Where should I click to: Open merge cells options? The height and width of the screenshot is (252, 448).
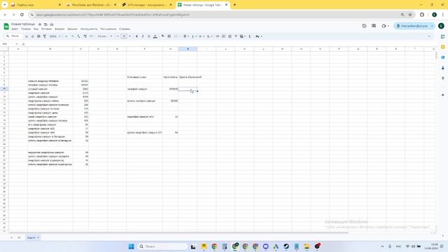coord(176,36)
